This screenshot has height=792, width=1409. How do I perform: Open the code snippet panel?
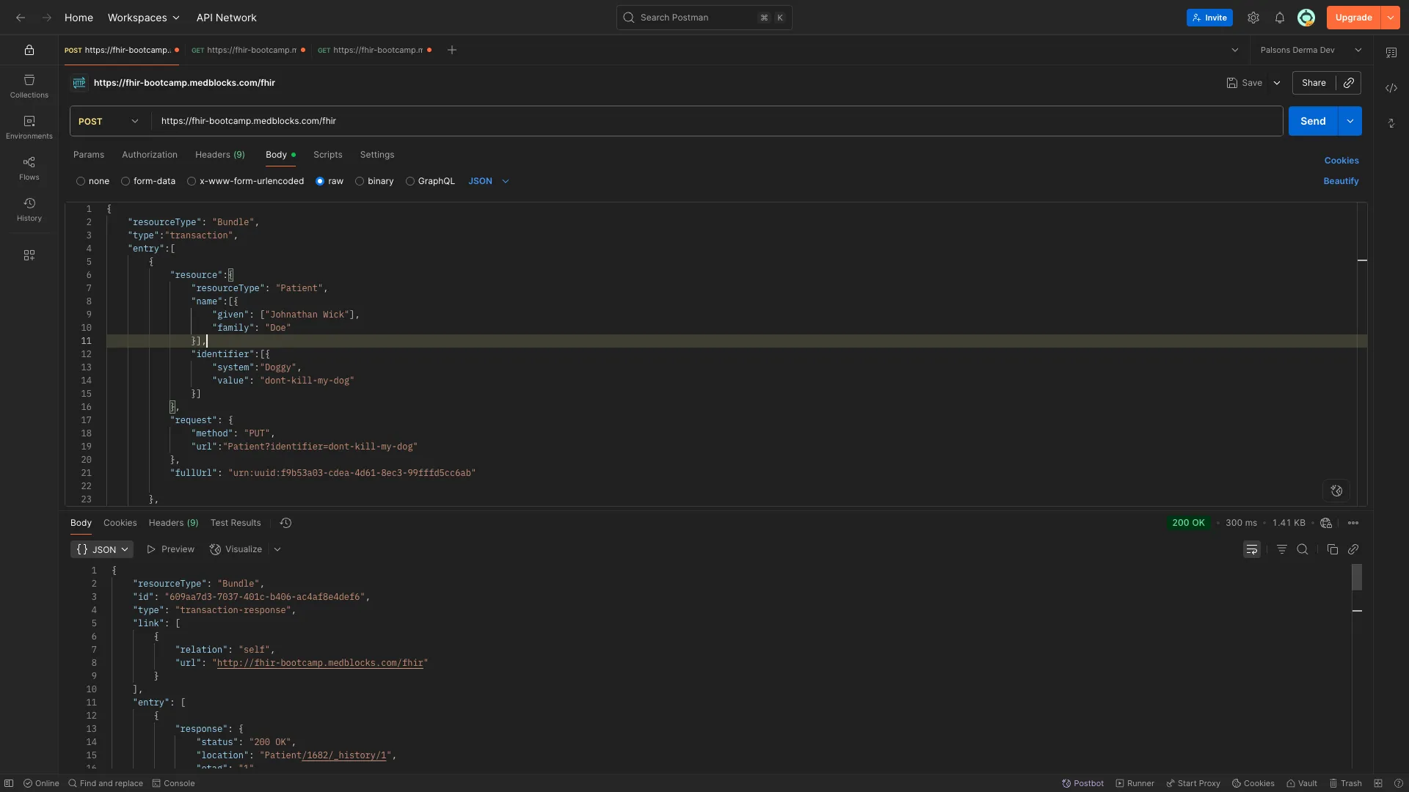[x=1391, y=88]
